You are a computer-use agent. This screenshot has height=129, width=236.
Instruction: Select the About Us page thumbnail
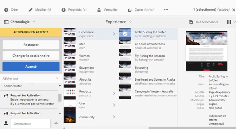click(x=70, y=81)
